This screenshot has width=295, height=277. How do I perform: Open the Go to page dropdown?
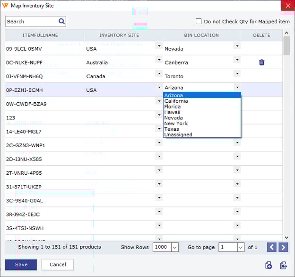242,247
